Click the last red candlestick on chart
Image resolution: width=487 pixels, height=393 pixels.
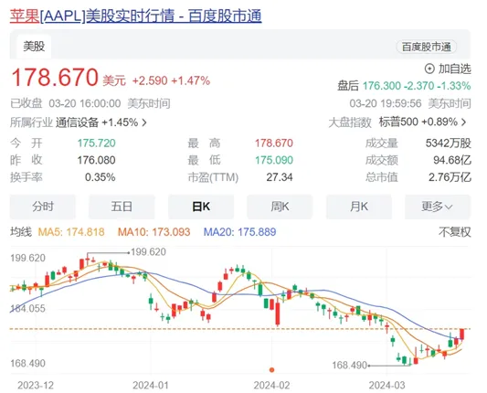coord(462,335)
